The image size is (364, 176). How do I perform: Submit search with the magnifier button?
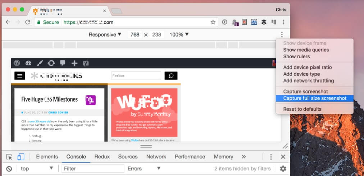pyautogui.click(x=171, y=75)
